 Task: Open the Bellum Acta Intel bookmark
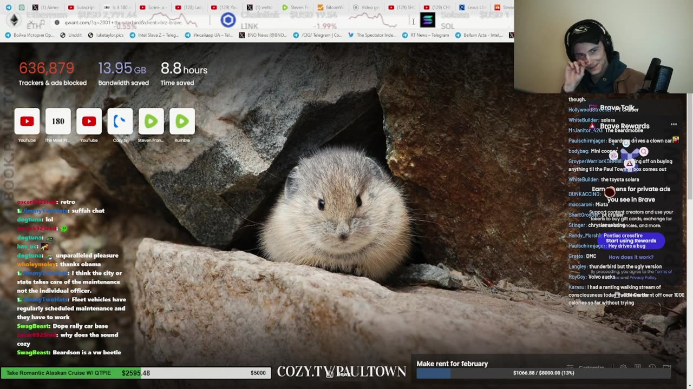[x=479, y=35]
